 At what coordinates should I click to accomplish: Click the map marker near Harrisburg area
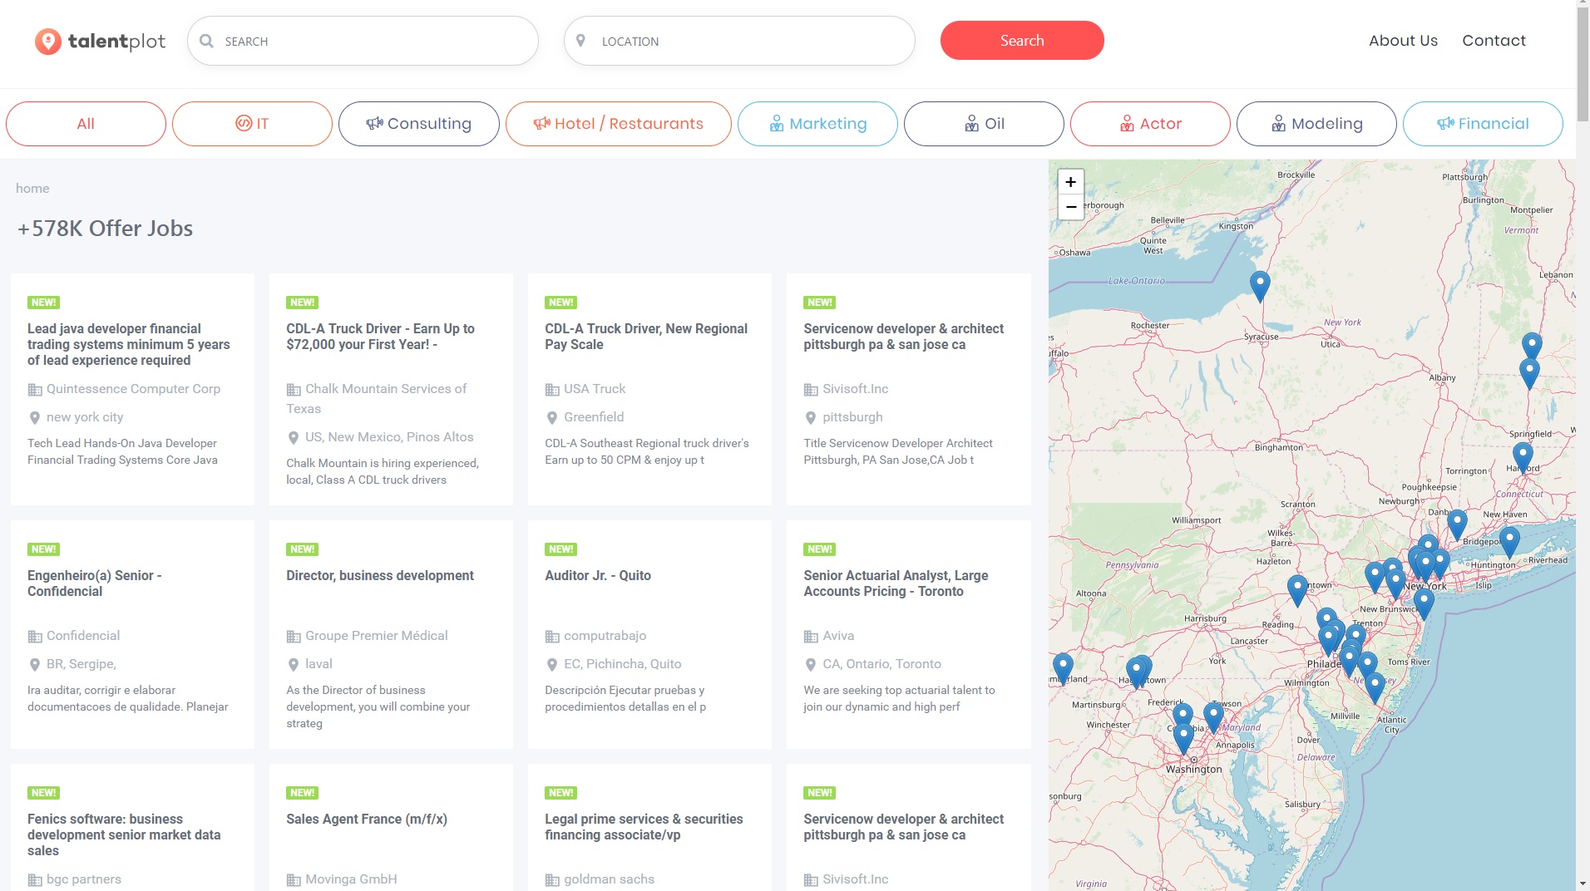tap(1296, 588)
